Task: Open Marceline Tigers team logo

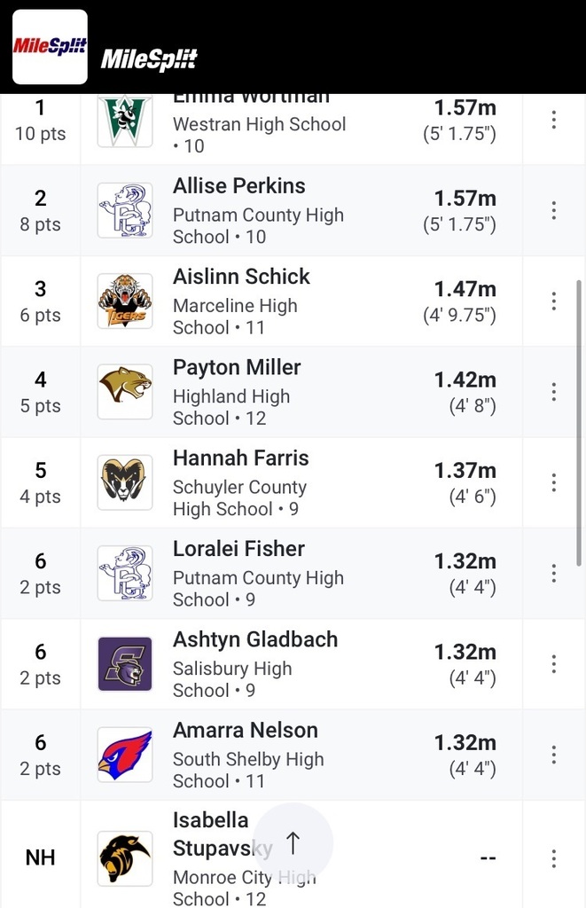Action: click(125, 301)
